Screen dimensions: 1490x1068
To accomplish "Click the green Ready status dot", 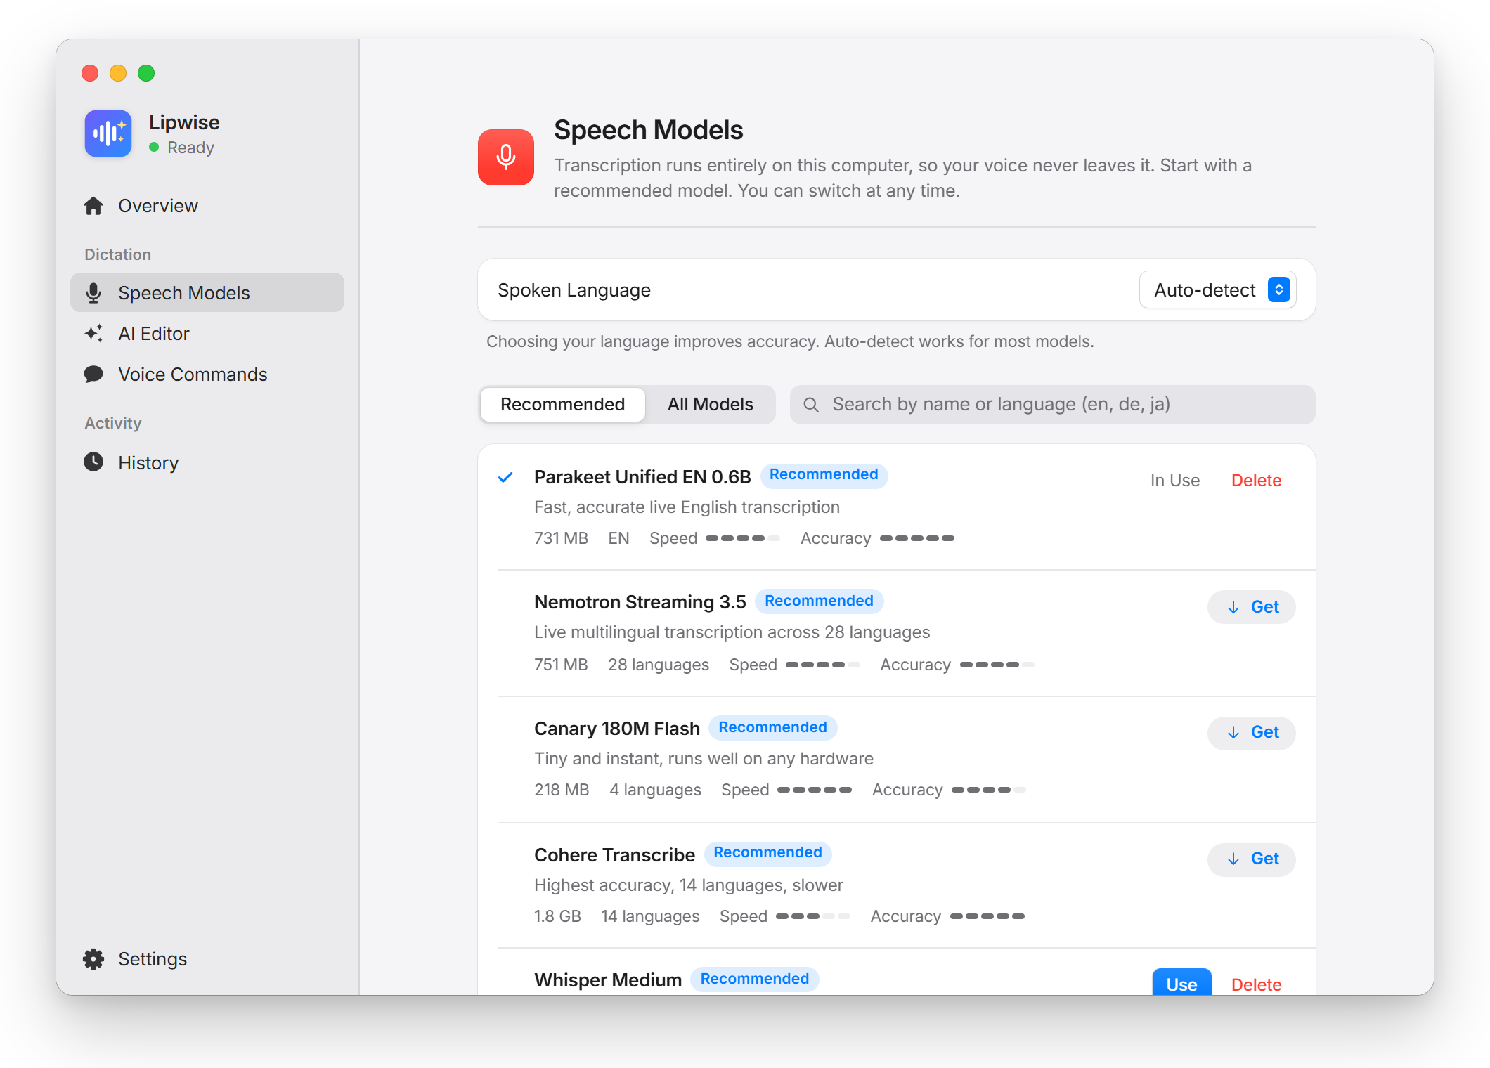I will pyautogui.click(x=154, y=148).
